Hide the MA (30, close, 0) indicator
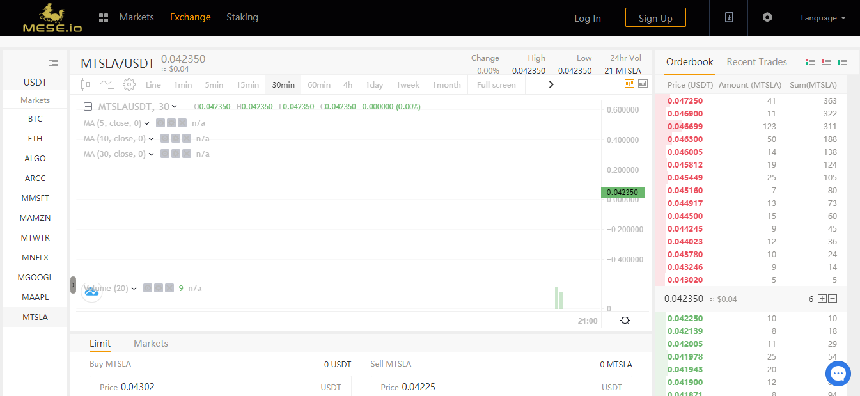This screenshot has width=860, height=396. tap(165, 154)
